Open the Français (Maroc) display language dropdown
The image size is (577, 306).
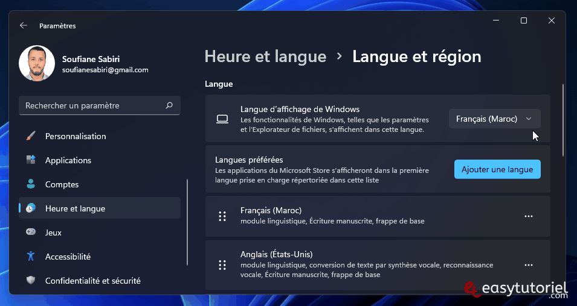click(x=495, y=119)
